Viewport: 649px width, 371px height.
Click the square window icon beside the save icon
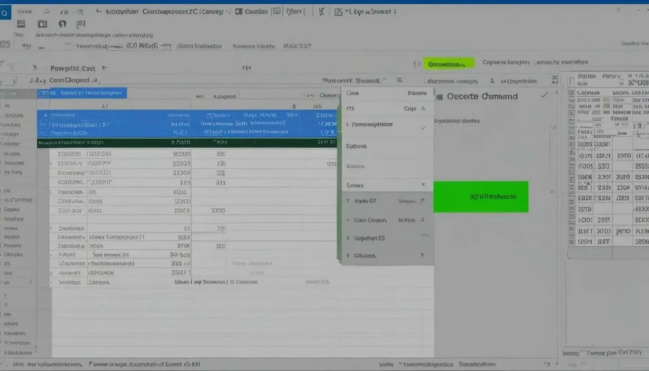pyautogui.click(x=43, y=24)
